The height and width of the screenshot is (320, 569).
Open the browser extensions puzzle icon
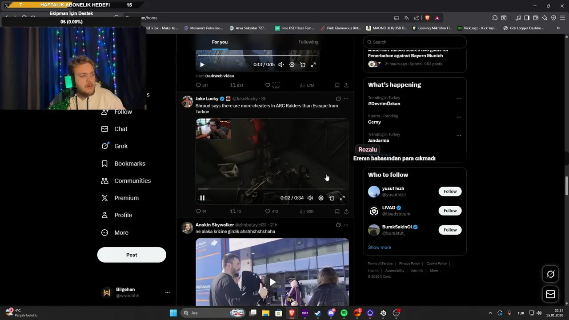click(495, 18)
